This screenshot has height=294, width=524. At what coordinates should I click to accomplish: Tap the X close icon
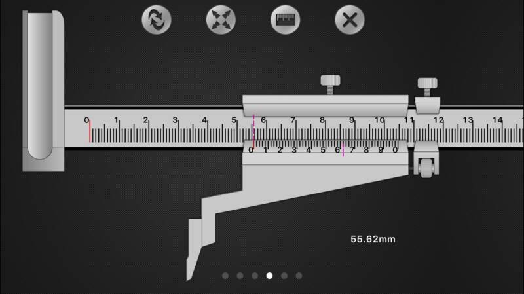click(350, 20)
